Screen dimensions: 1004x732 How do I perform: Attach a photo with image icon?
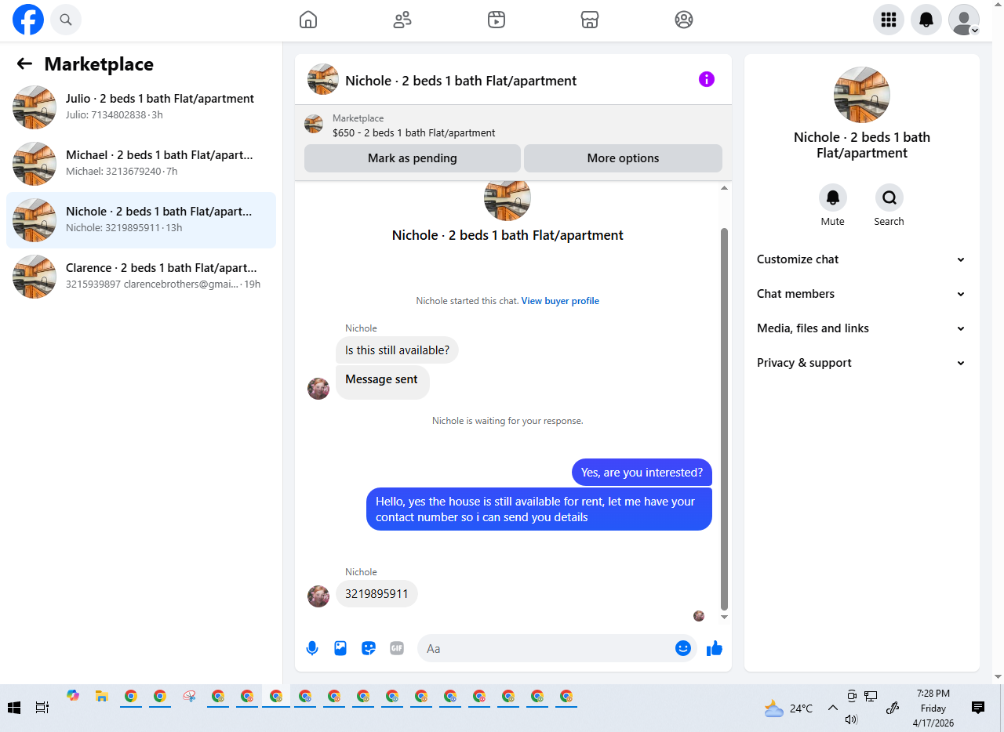pyautogui.click(x=340, y=648)
